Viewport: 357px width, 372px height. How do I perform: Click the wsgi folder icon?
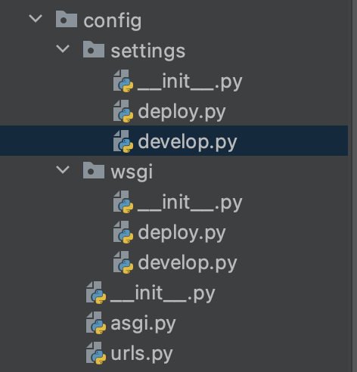[94, 170]
